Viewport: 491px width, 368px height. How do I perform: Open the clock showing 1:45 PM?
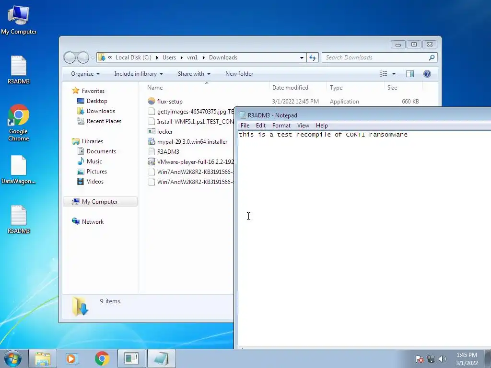click(x=467, y=359)
